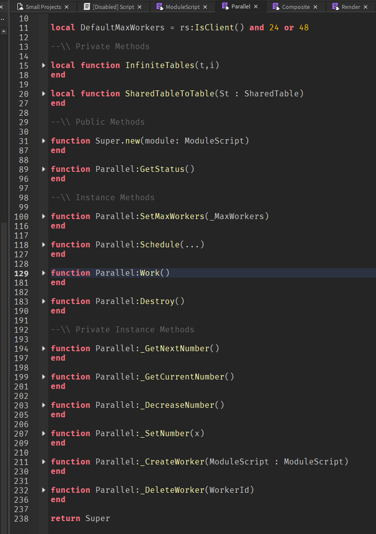Open the Small Projects tab
The image size is (376, 534).
[43, 7]
